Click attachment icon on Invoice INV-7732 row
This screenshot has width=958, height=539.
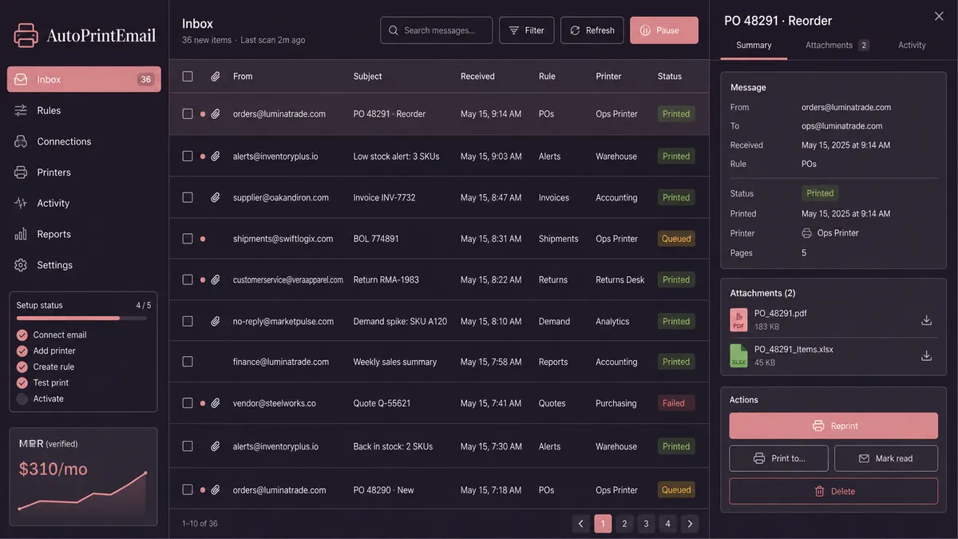(x=216, y=197)
